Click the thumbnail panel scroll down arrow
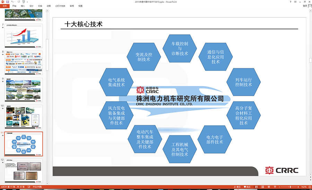Image resolution: width=312 pixels, height=190 pixels. (x=47, y=183)
